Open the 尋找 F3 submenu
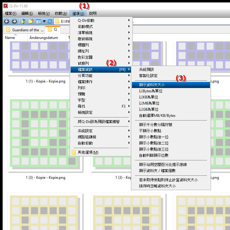Viewport: 230px width, 230px height. click(101, 106)
